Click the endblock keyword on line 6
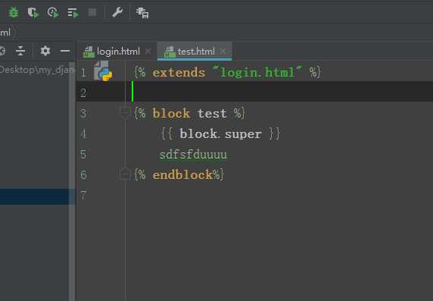The image size is (433, 301). pyautogui.click(x=182, y=175)
